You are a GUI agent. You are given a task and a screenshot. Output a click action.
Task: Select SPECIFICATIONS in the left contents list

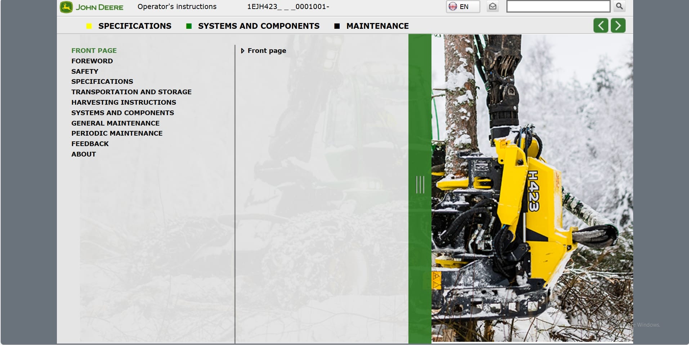point(102,82)
